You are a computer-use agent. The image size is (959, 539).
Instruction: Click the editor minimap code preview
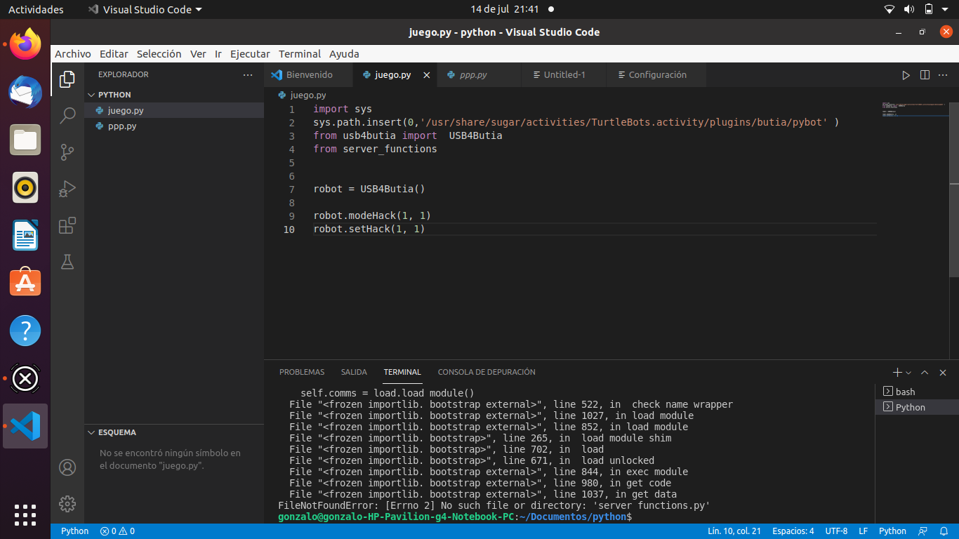[913, 109]
